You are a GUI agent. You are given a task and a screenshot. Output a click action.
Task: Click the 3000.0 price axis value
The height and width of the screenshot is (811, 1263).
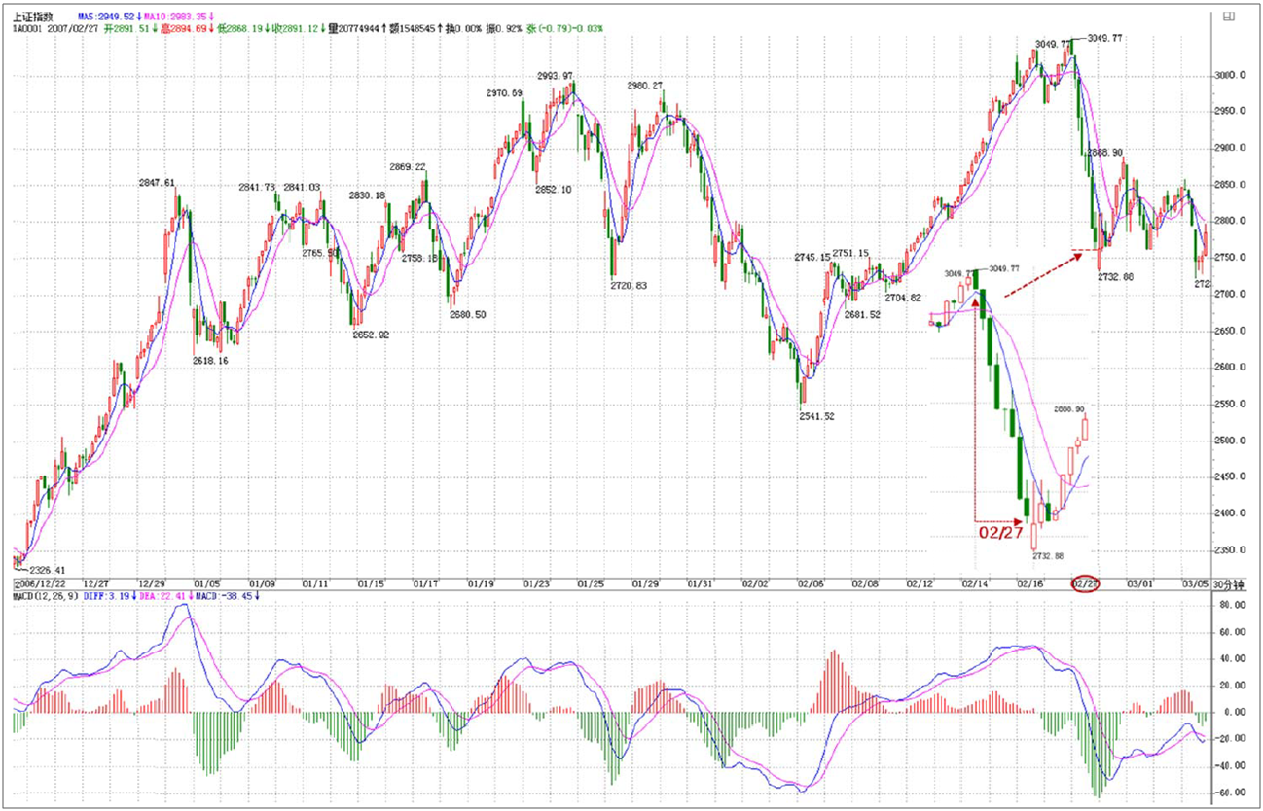tap(1230, 75)
